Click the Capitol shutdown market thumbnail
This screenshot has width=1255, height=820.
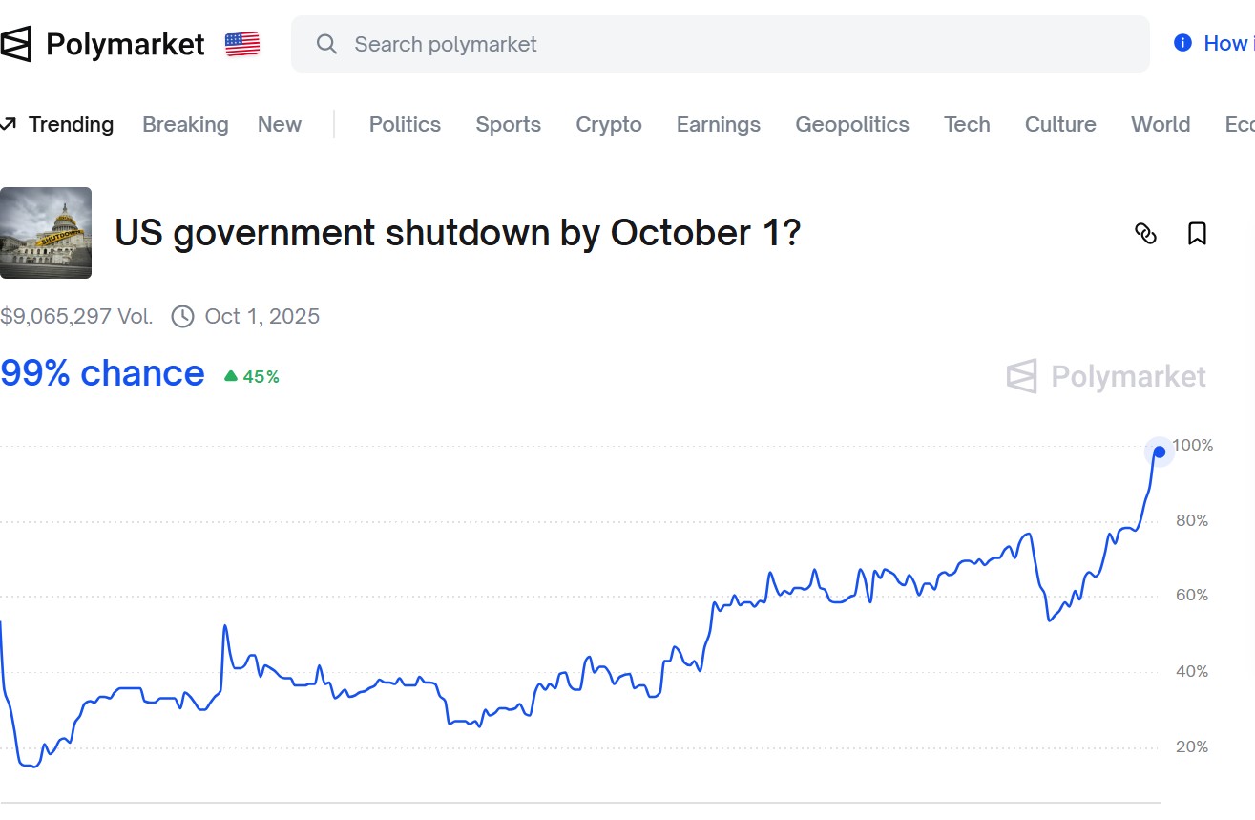point(46,233)
